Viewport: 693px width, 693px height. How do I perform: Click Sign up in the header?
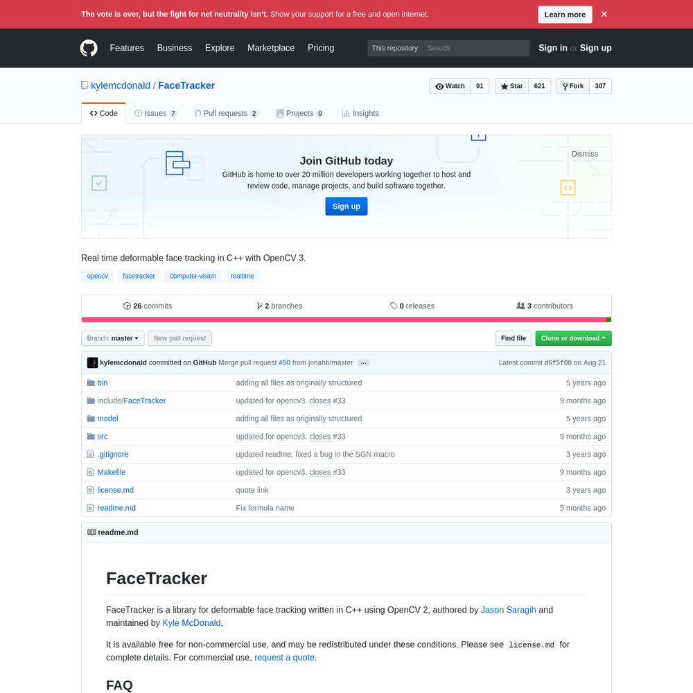coord(595,48)
